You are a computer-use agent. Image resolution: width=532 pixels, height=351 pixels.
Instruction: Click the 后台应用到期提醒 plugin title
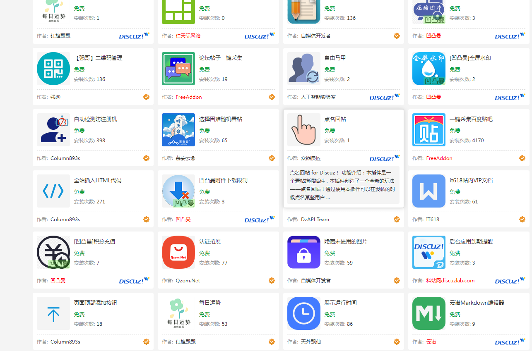click(x=471, y=241)
